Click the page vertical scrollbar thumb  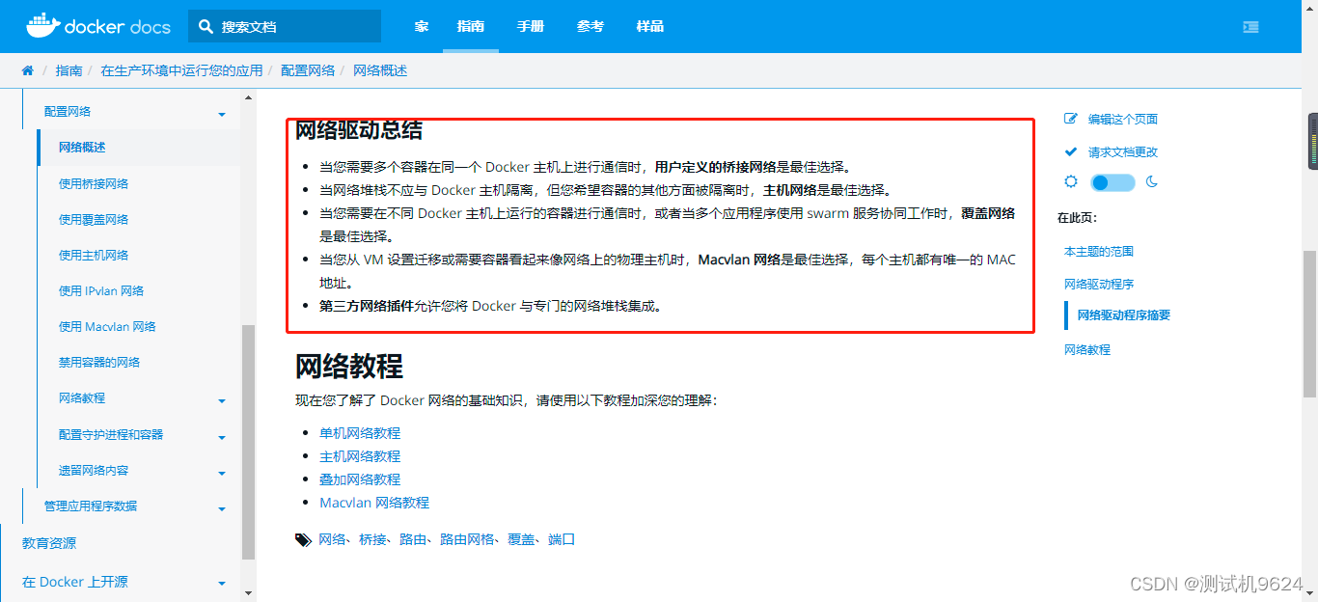coord(1309,323)
